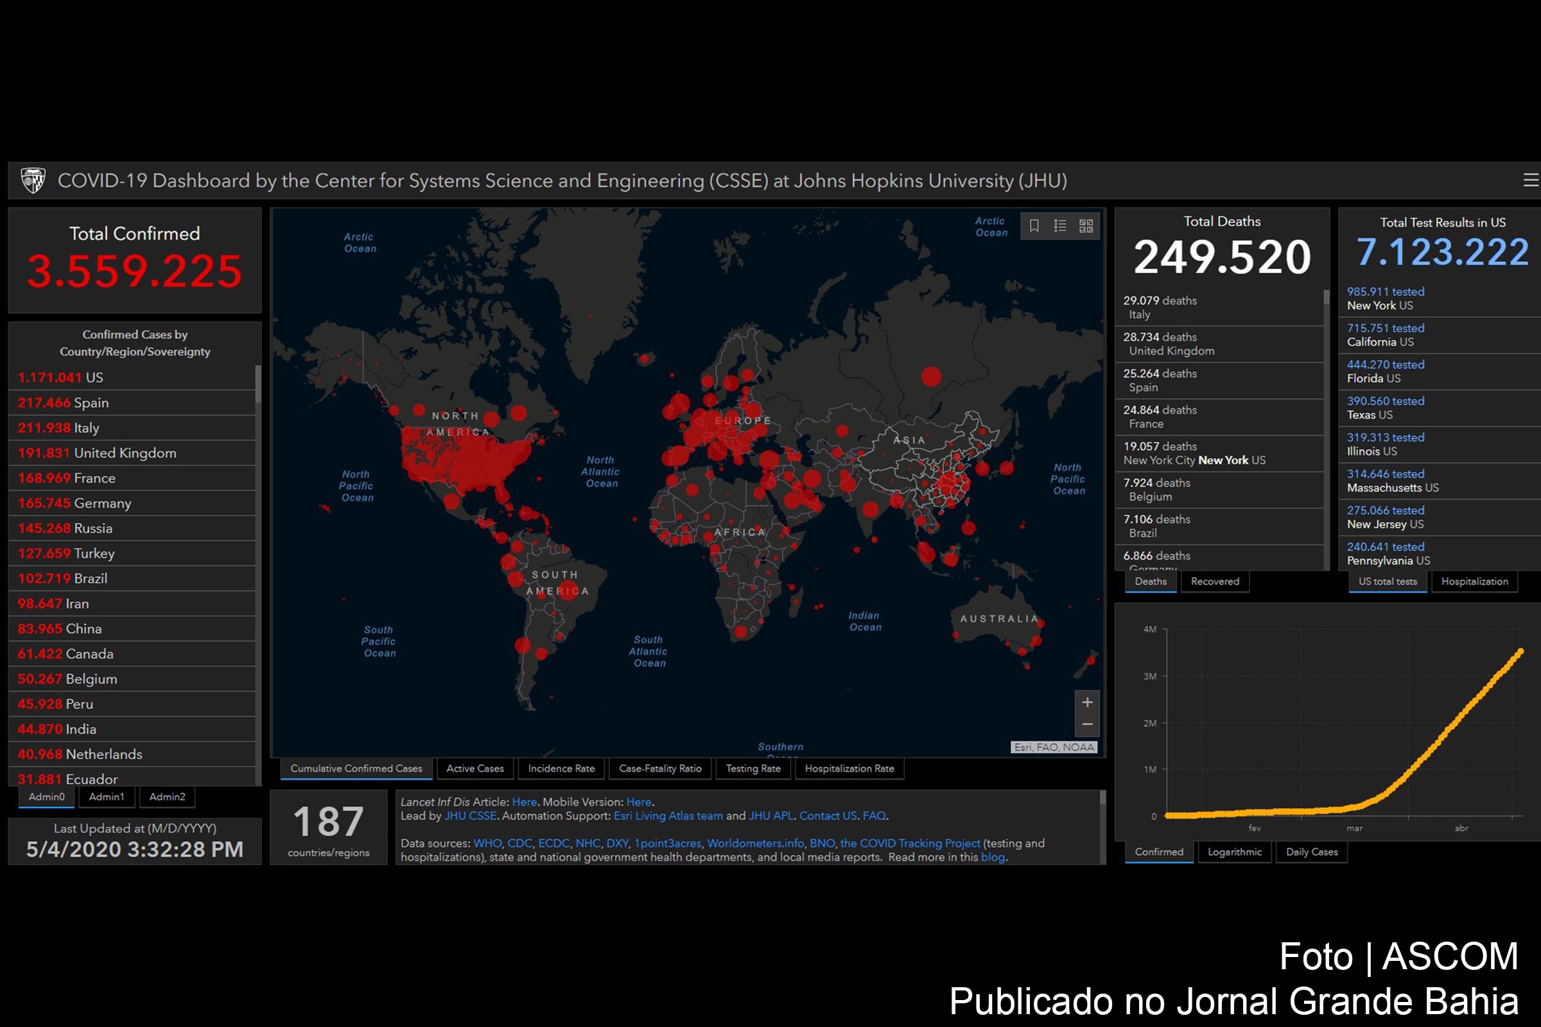Select '1.171.041 US' in the country list
Image resolution: width=1541 pixels, height=1027 pixels.
coord(132,377)
